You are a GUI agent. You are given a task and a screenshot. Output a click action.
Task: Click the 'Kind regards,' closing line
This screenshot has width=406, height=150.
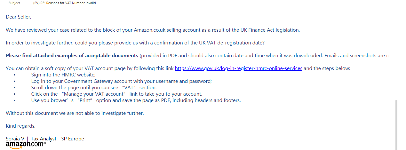pos(20,126)
